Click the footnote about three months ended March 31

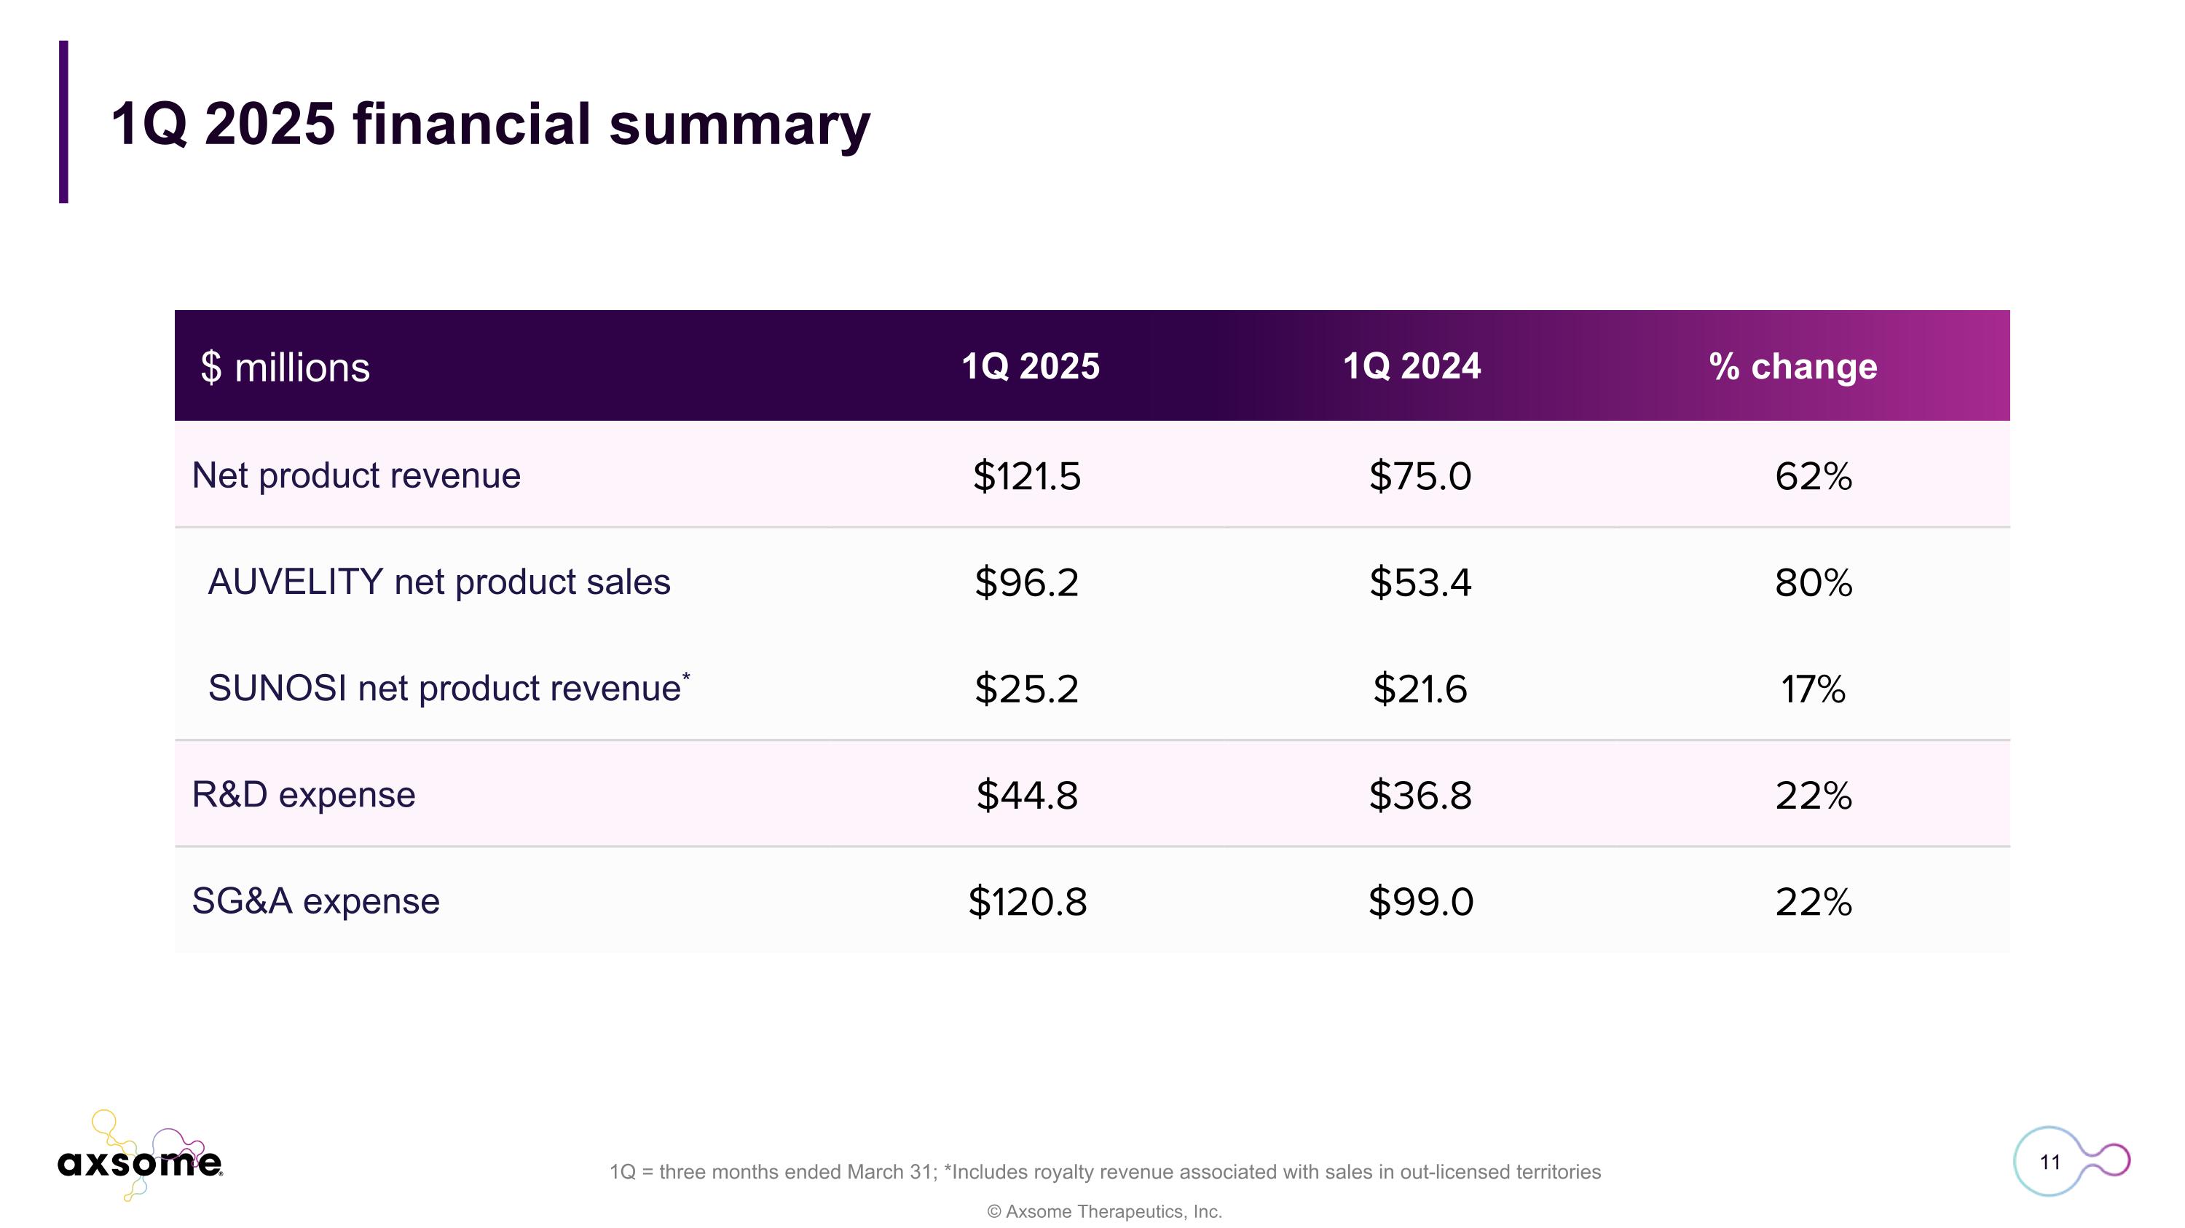pos(1104,1172)
